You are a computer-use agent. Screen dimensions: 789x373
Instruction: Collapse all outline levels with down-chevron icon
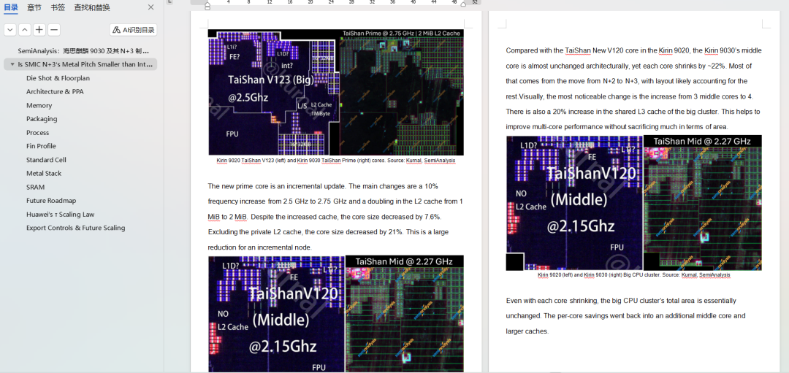coord(10,30)
